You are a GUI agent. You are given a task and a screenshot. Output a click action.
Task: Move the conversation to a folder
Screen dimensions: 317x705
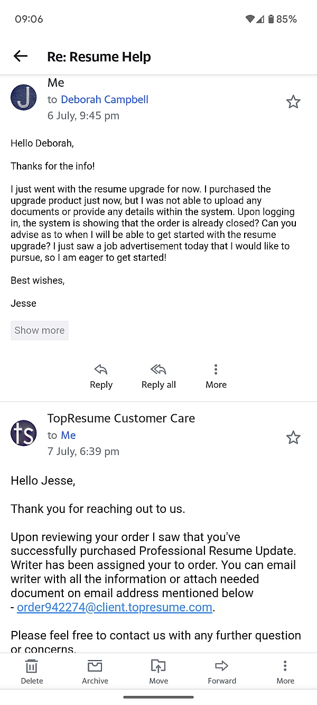coord(158,672)
